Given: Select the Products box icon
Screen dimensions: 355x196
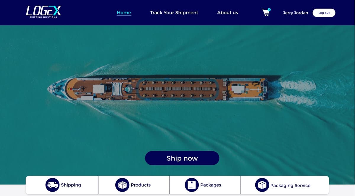Looking at the screenshot, I should point(122,185).
